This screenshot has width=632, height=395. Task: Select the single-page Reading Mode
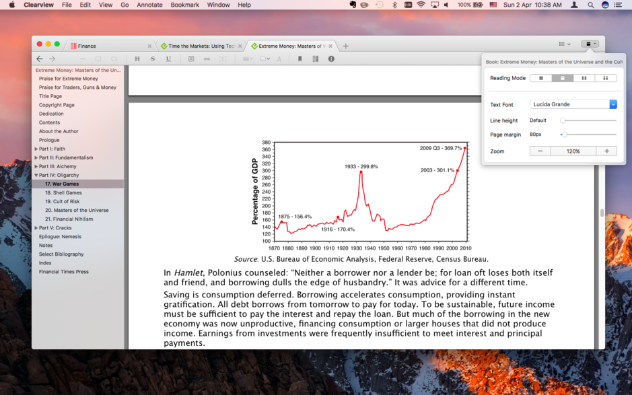541,78
